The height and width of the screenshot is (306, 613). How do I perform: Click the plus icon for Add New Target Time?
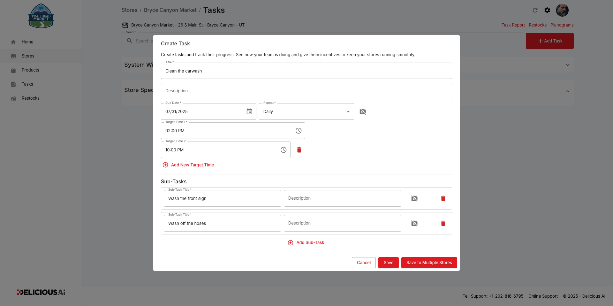[165, 165]
